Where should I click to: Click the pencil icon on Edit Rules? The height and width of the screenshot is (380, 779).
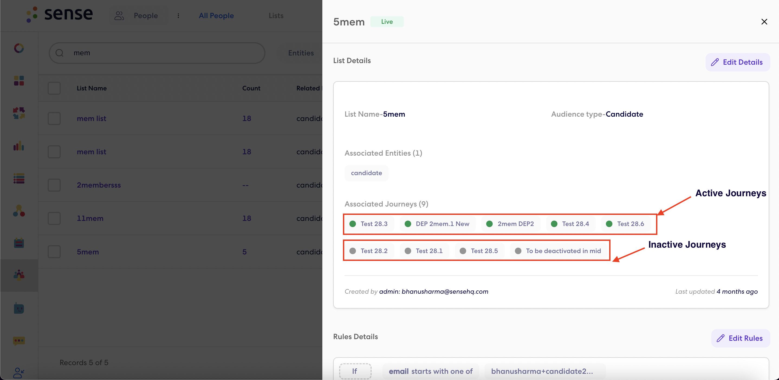point(721,338)
